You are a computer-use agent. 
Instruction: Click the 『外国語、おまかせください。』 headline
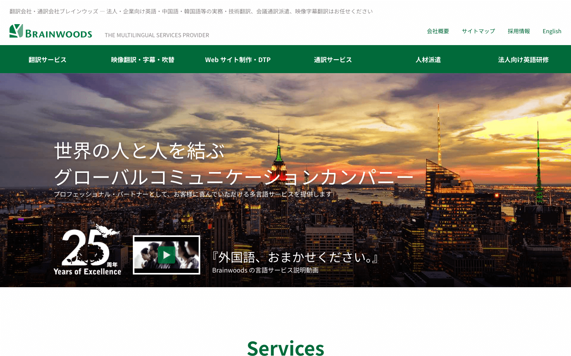pyautogui.click(x=295, y=257)
